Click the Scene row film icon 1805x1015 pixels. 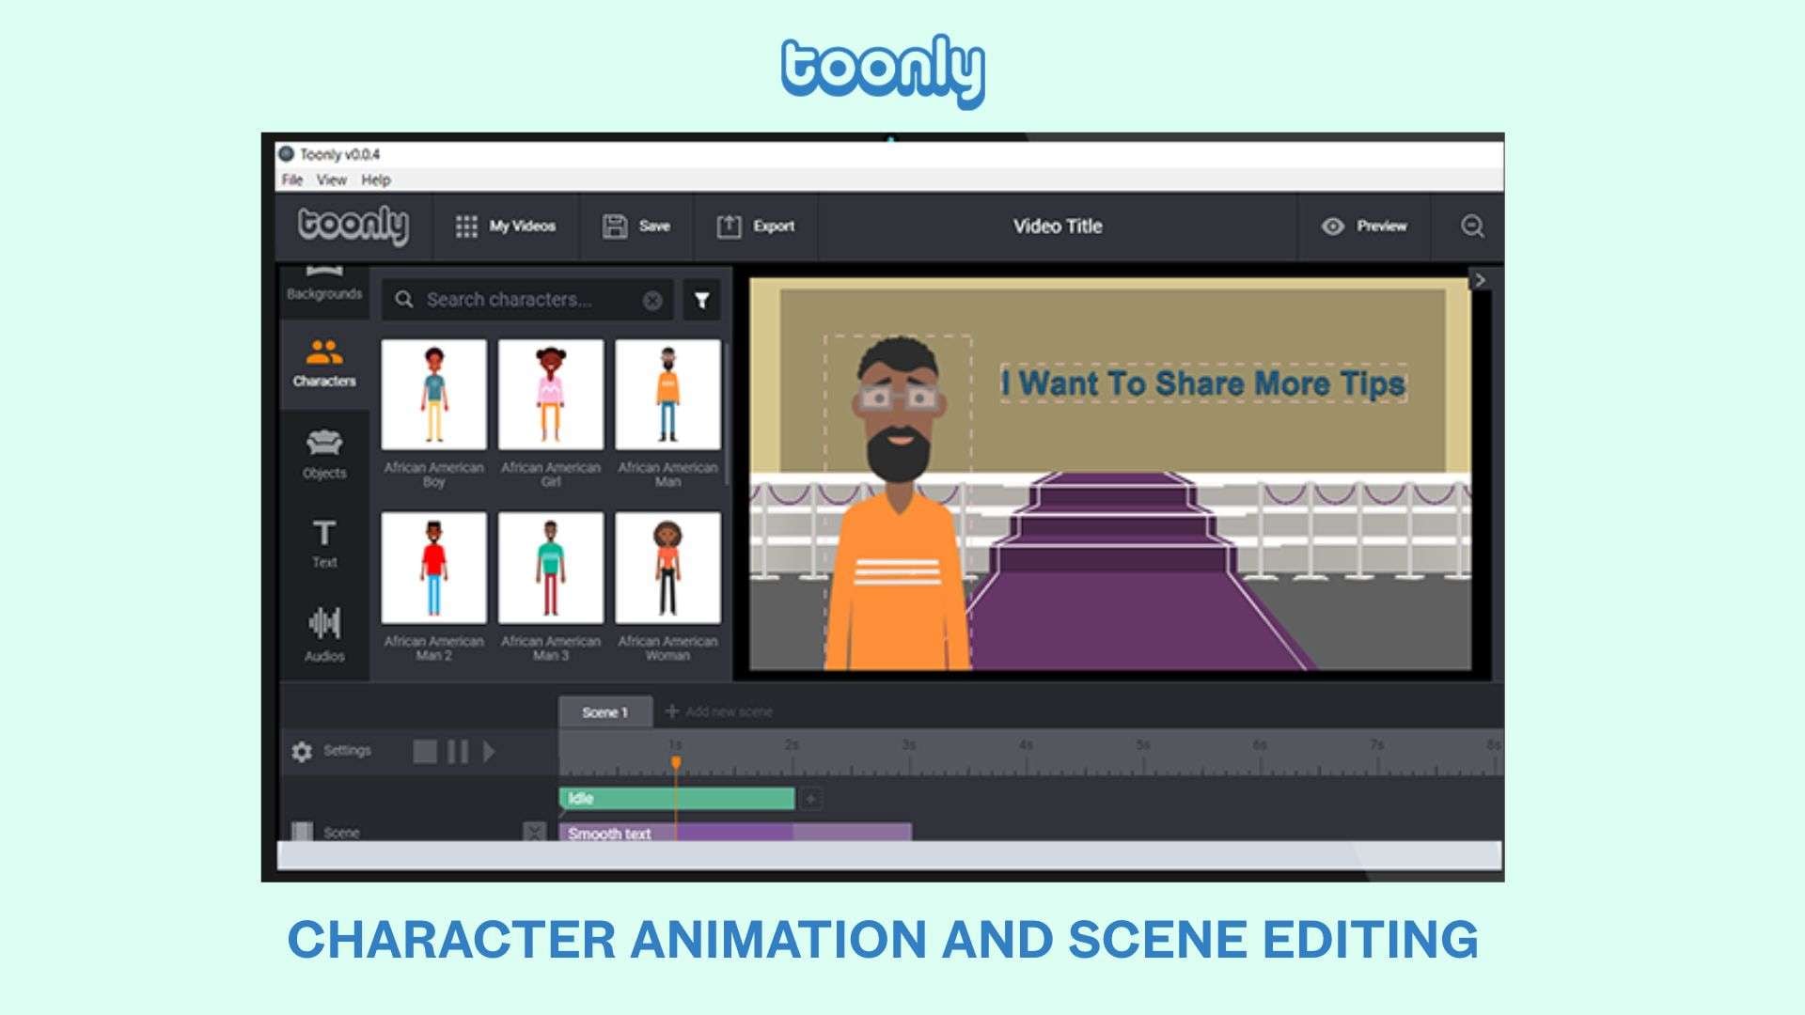click(302, 832)
